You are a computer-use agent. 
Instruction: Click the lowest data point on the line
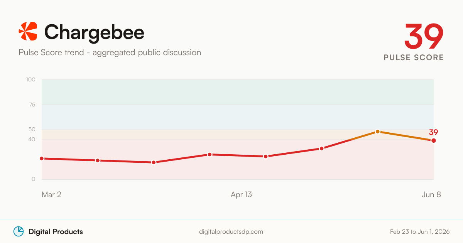point(154,162)
